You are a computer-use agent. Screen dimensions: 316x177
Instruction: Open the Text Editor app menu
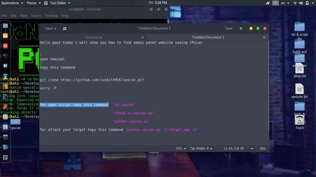coord(57,3)
